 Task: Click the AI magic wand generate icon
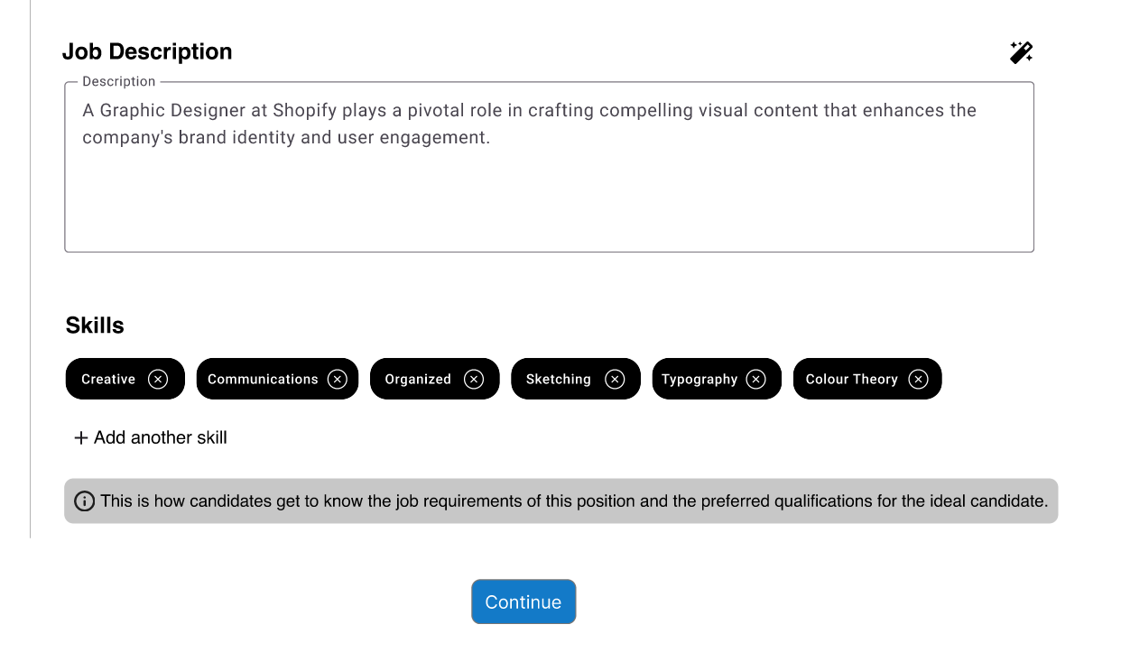pyautogui.click(x=1021, y=52)
